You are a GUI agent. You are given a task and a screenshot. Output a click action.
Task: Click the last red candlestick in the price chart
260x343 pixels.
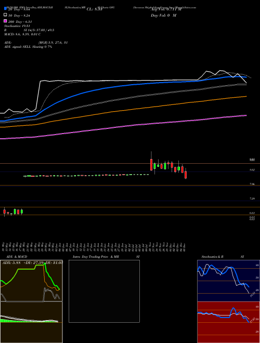pyautogui.click(x=186, y=175)
